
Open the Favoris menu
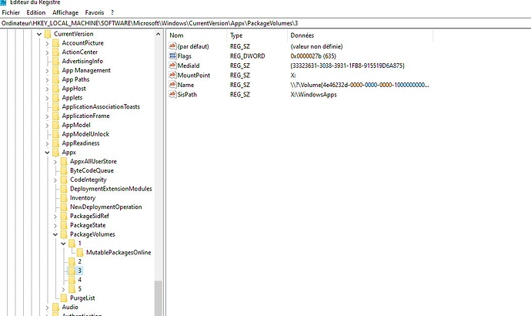95,12
